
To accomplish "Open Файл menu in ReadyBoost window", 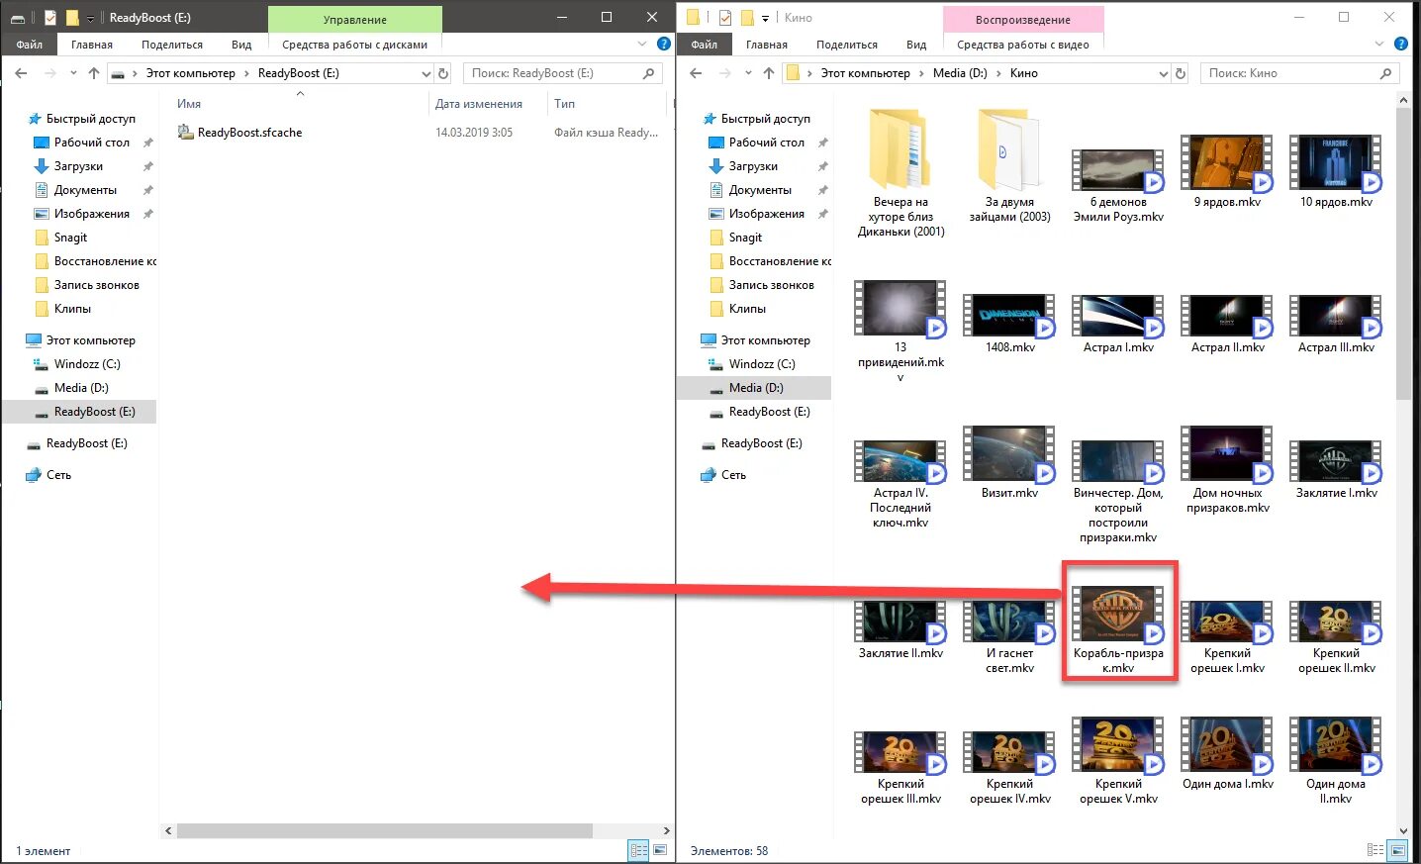I will pyautogui.click(x=29, y=45).
